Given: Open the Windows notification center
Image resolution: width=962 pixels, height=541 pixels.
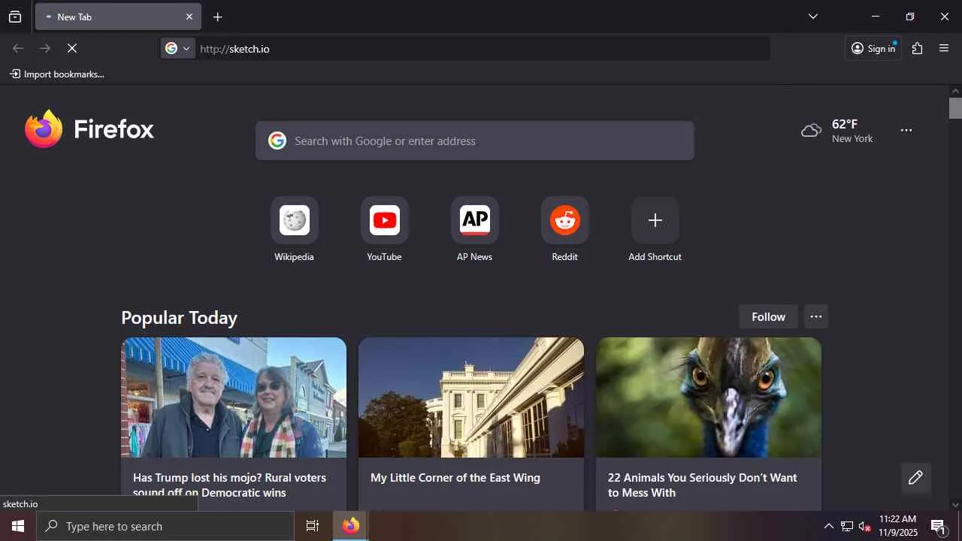Looking at the screenshot, I should (939, 526).
